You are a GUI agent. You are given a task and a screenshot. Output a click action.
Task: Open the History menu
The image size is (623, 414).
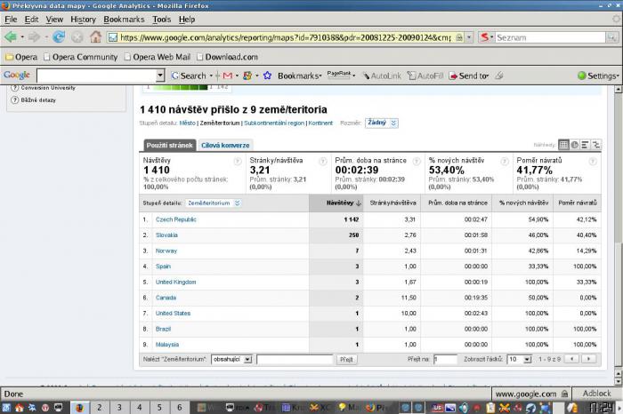click(83, 19)
